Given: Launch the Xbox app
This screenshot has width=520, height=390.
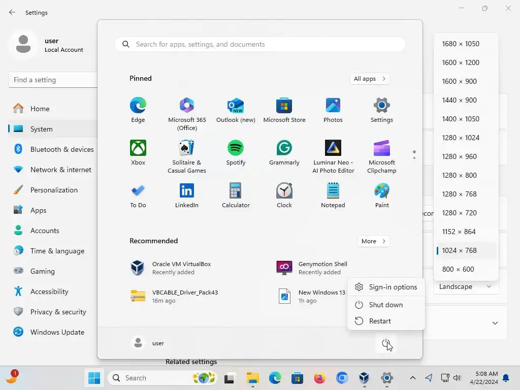Looking at the screenshot, I should click(x=138, y=152).
